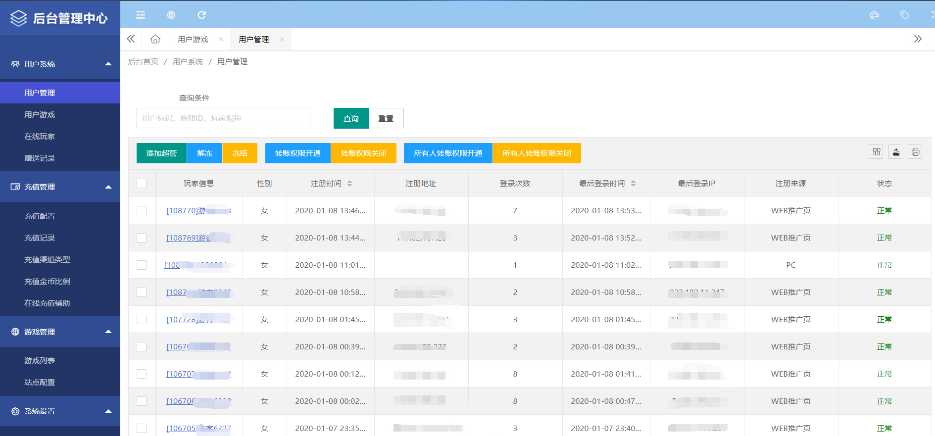935x436 pixels.
Task: Open column filter grid icon
Action: [876, 152]
